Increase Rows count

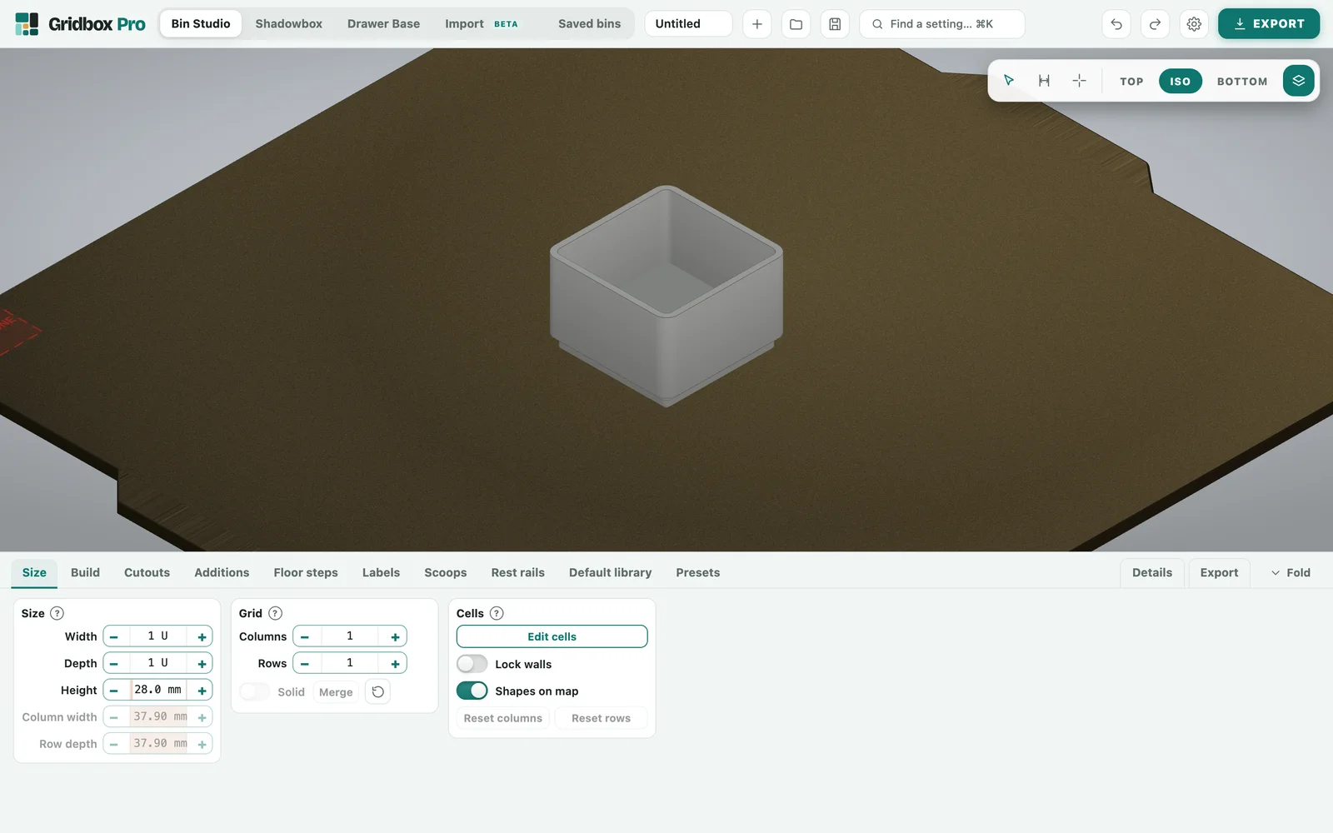(x=395, y=663)
